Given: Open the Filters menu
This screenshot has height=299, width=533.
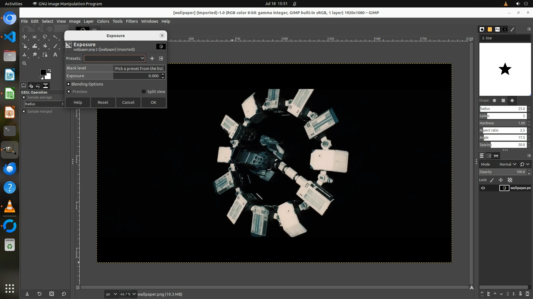Looking at the screenshot, I should tap(132, 21).
